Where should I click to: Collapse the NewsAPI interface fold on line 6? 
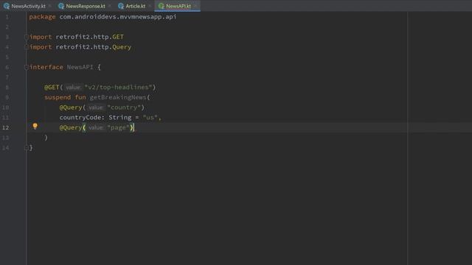tap(27, 67)
